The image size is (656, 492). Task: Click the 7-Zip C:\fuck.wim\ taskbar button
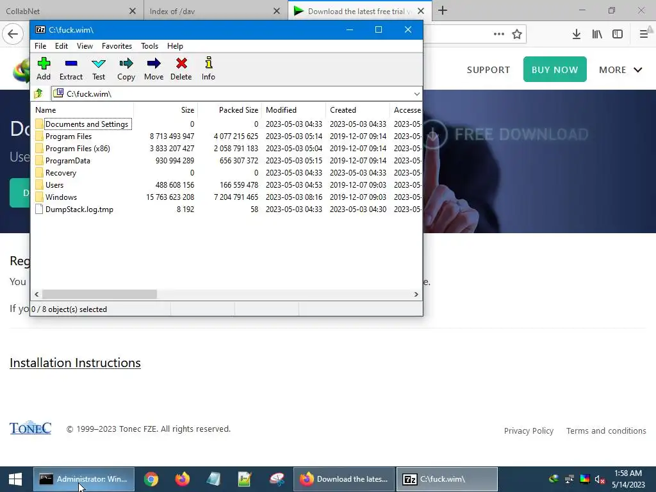click(447, 479)
